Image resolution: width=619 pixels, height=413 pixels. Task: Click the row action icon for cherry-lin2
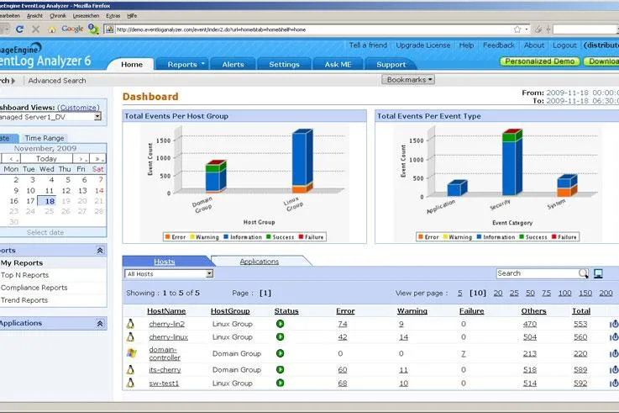coord(614,324)
